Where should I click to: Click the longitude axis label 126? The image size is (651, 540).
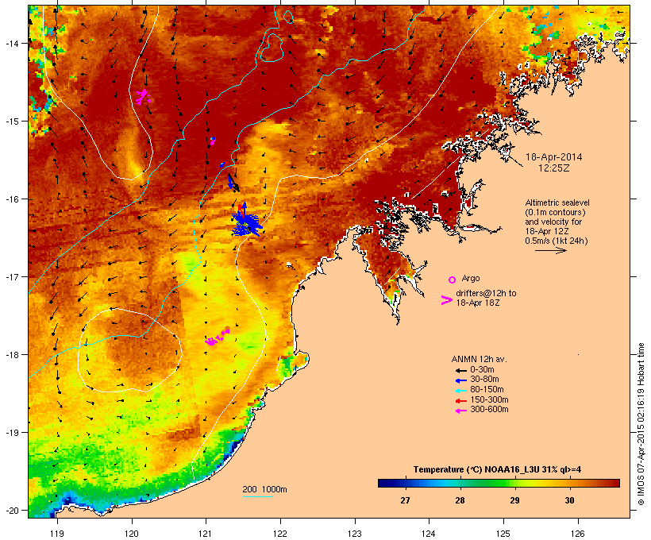click(578, 534)
